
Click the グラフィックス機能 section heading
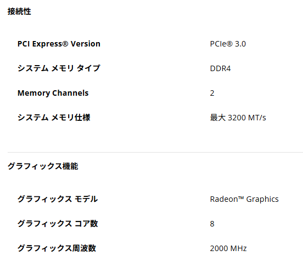pyautogui.click(x=43, y=166)
